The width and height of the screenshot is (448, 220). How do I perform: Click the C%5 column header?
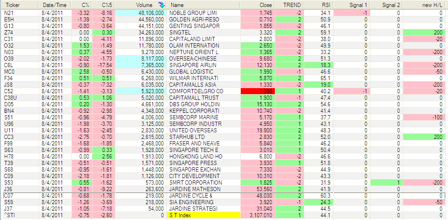coord(107,5)
